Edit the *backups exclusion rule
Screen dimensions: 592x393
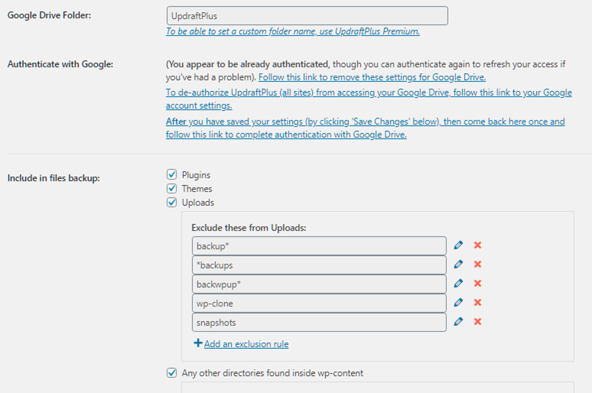click(x=458, y=264)
